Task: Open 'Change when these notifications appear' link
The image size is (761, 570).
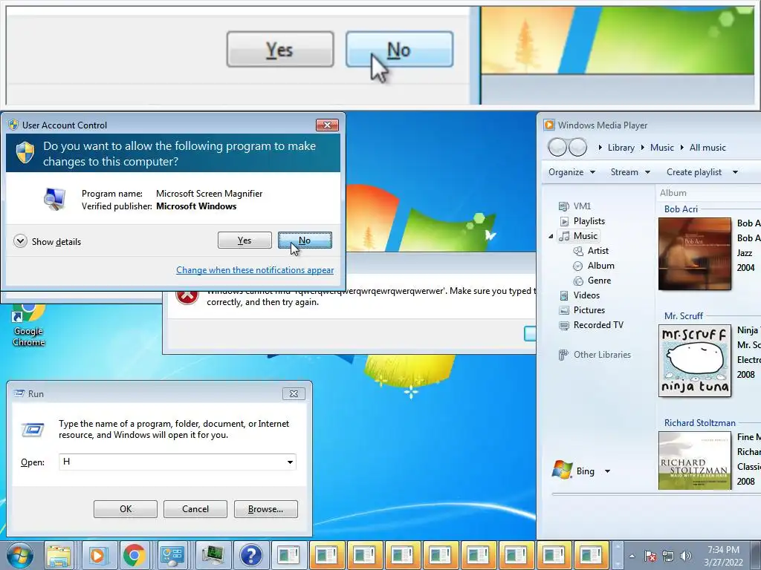Action: [x=255, y=270]
